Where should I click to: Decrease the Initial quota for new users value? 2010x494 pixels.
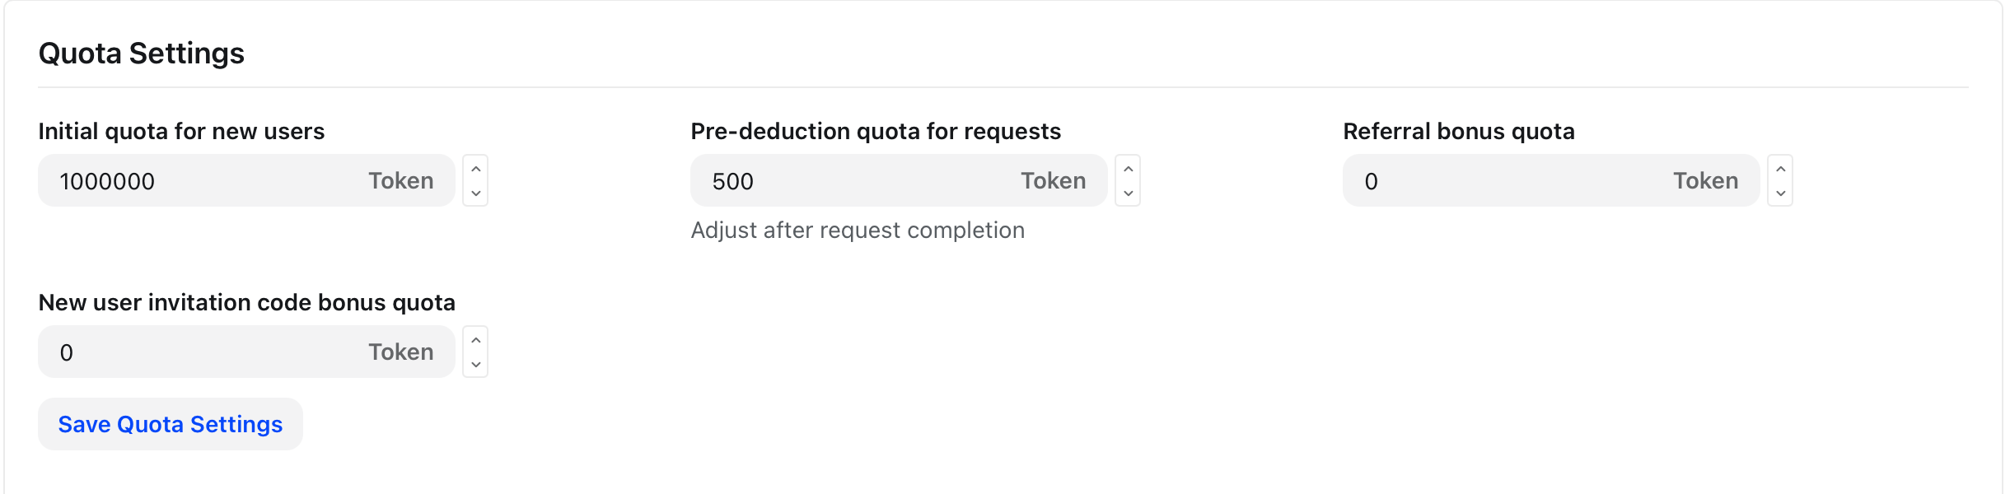pyautogui.click(x=475, y=193)
